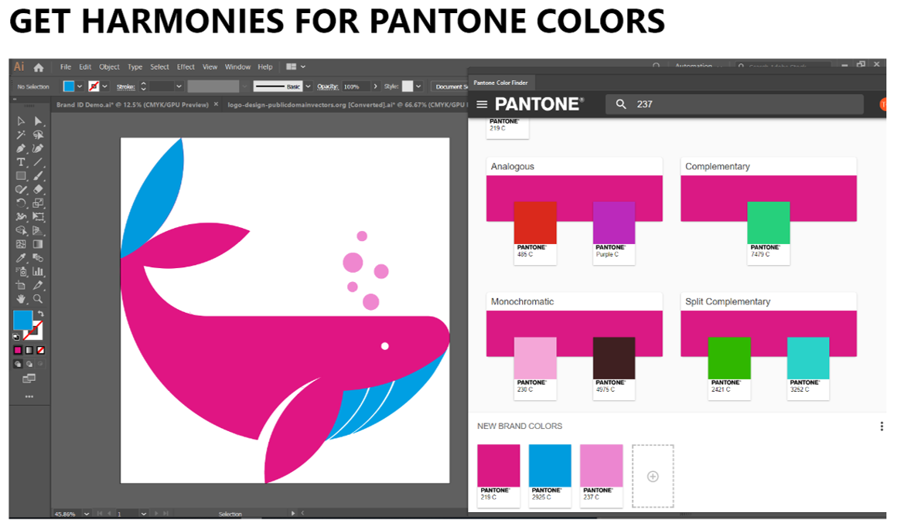Switch to logo-design-publicdomainvectors.org tab

(x=346, y=104)
